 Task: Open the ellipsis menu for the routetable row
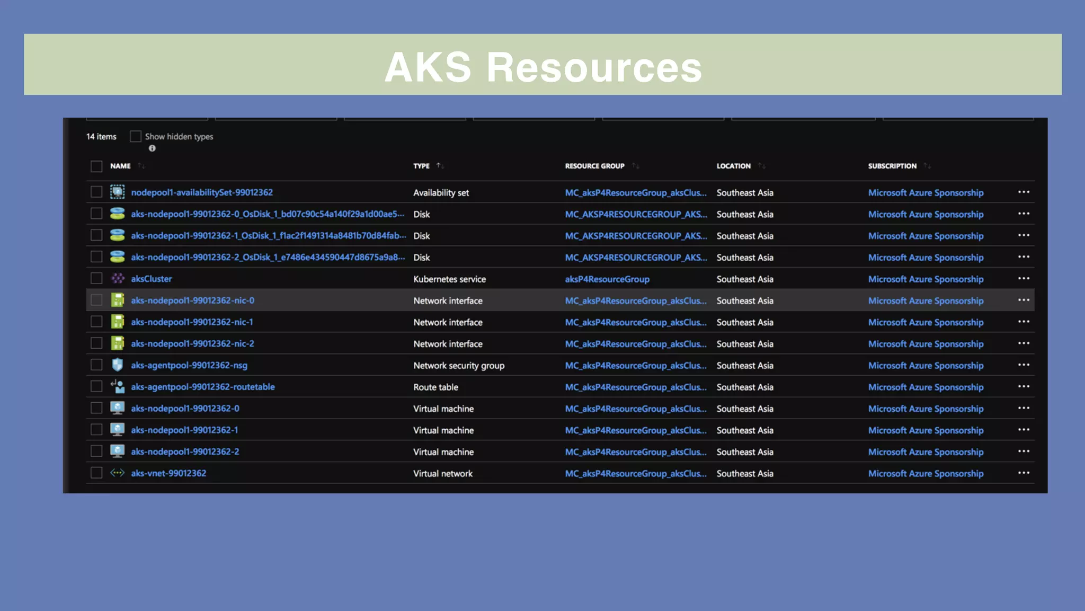pyautogui.click(x=1024, y=386)
